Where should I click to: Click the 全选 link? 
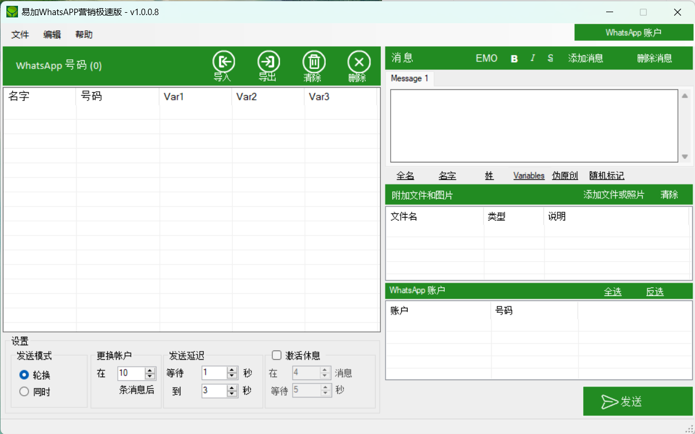pos(613,292)
